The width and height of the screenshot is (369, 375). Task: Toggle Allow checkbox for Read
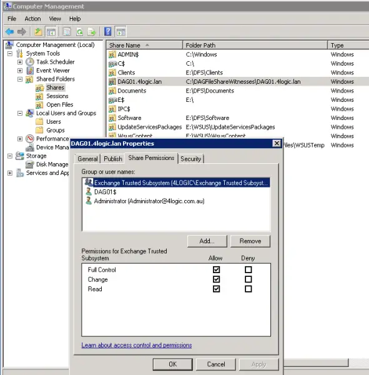tap(216, 289)
